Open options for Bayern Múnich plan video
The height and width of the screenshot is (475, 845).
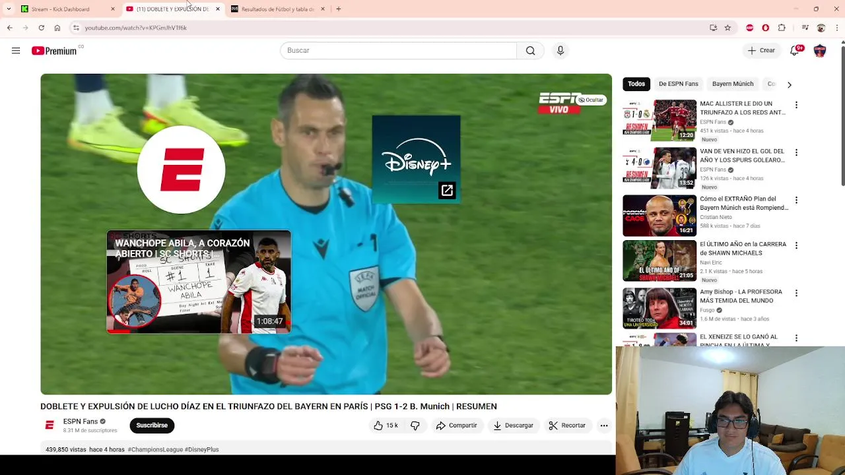(x=796, y=200)
